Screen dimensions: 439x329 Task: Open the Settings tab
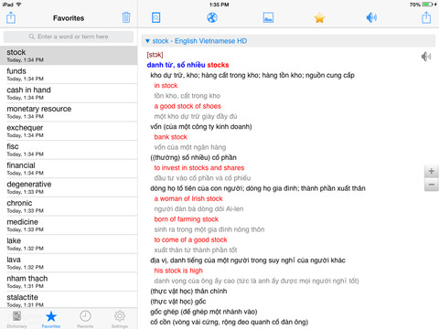pos(120,319)
